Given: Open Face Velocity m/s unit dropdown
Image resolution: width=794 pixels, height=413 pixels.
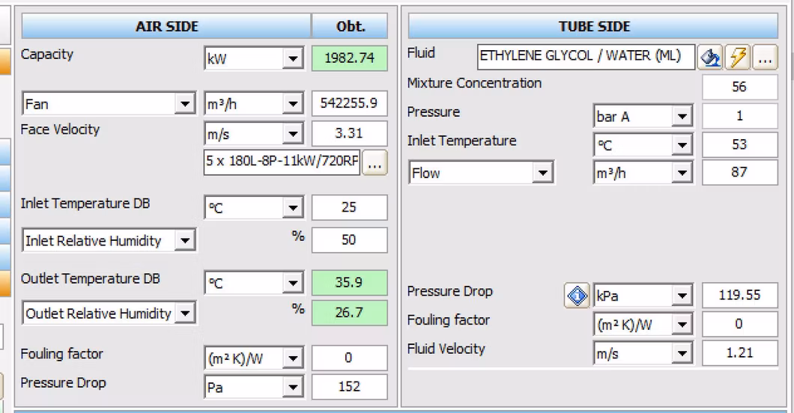Looking at the screenshot, I should tap(292, 134).
